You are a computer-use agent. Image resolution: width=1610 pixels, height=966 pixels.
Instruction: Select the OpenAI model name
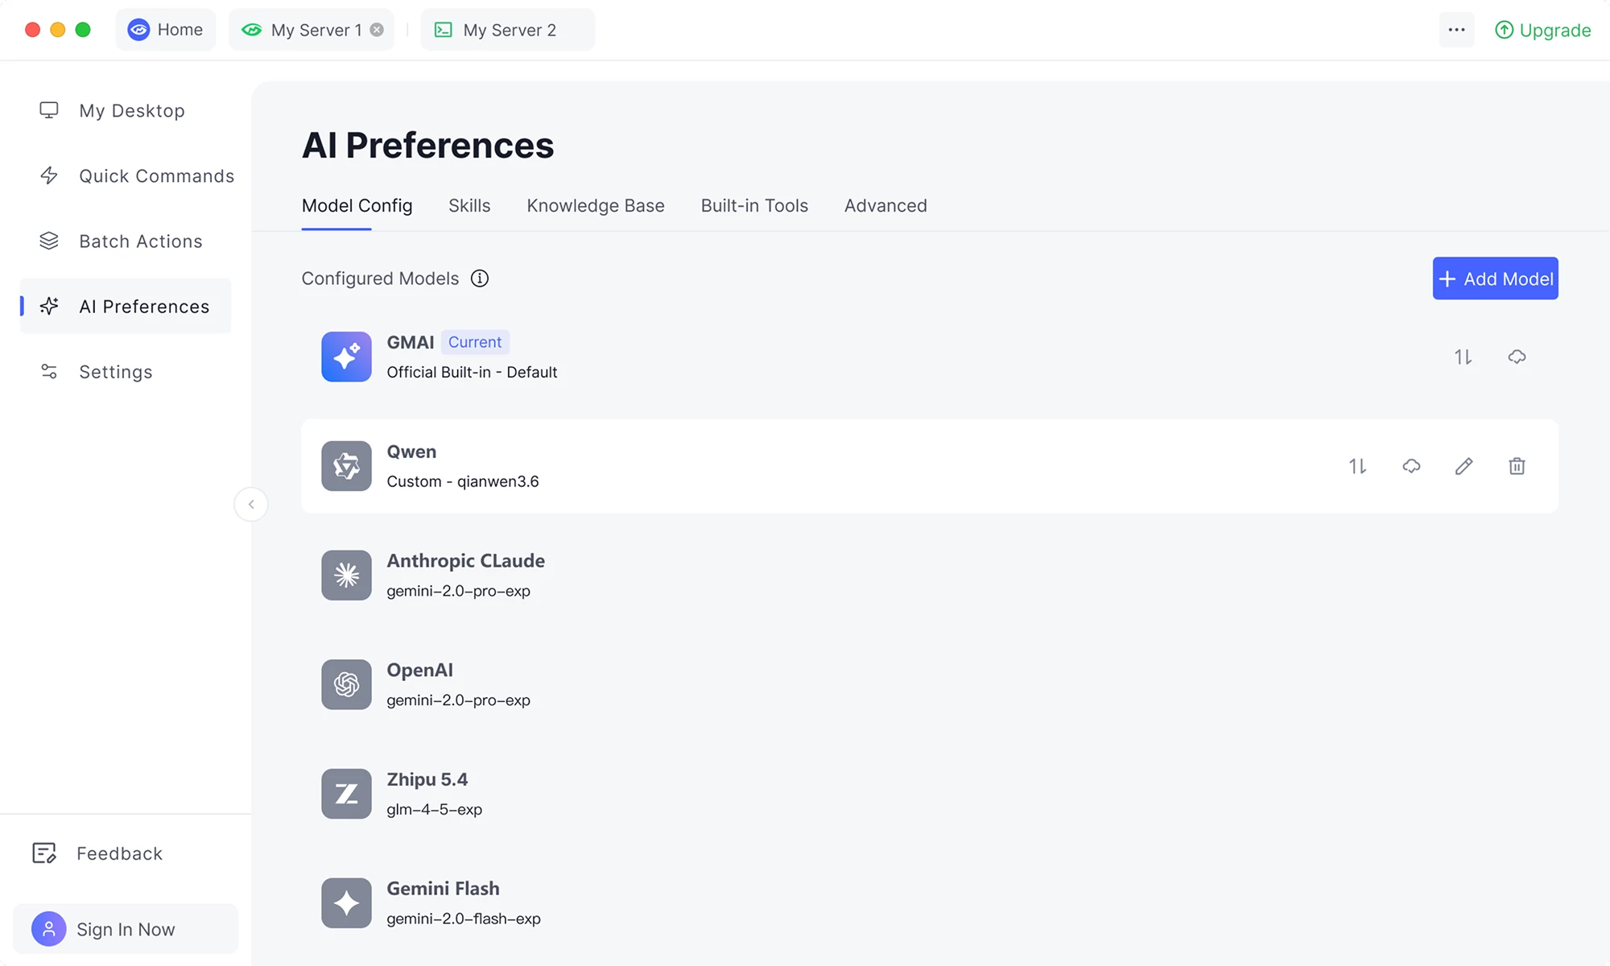(419, 670)
